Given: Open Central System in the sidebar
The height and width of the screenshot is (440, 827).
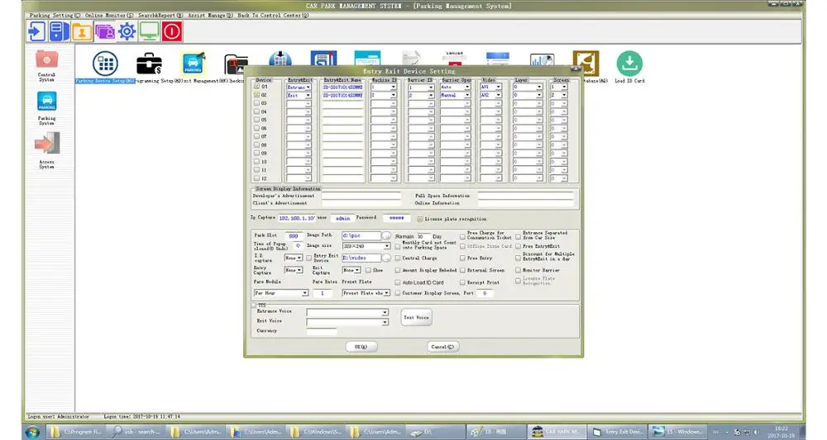Looking at the screenshot, I should [x=46, y=60].
